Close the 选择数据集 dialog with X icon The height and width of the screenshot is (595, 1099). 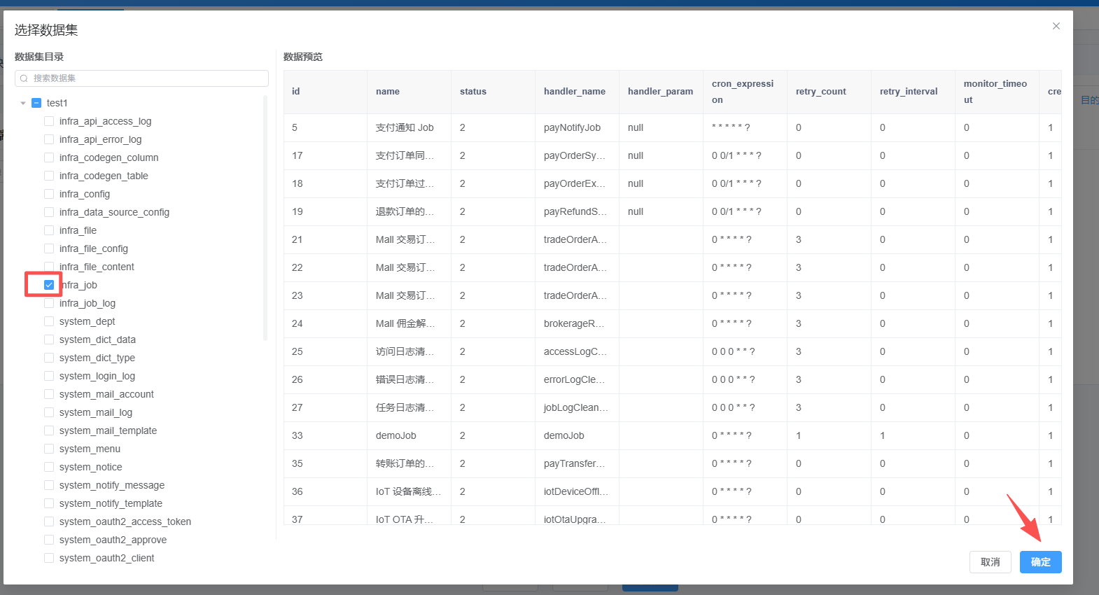(x=1056, y=26)
